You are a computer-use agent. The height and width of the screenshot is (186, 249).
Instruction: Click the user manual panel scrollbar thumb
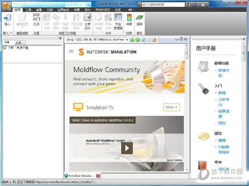click(x=244, y=52)
